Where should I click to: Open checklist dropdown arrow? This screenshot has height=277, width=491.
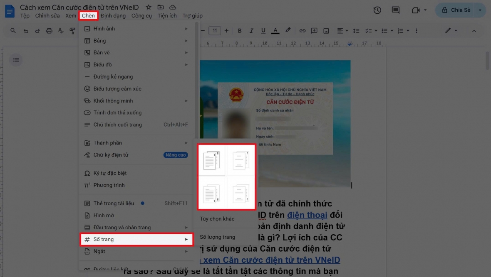point(376,31)
